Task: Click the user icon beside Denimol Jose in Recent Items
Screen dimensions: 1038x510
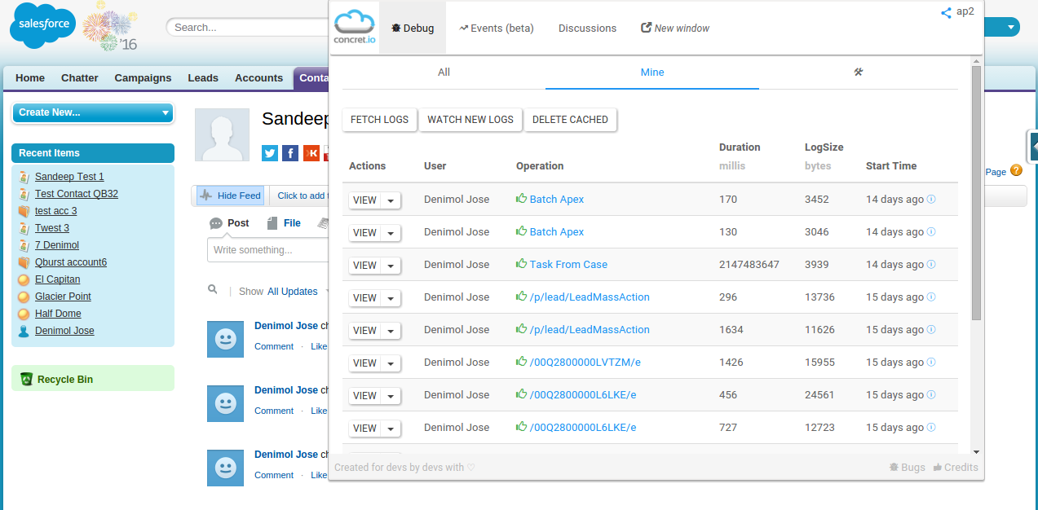Action: [x=24, y=331]
